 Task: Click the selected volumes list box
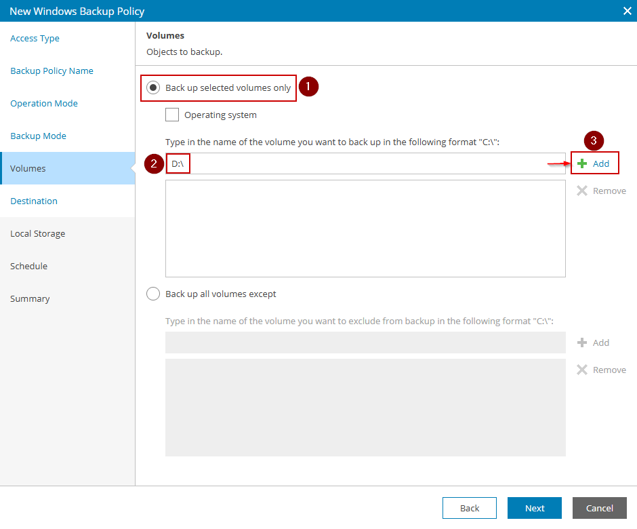[365, 229]
